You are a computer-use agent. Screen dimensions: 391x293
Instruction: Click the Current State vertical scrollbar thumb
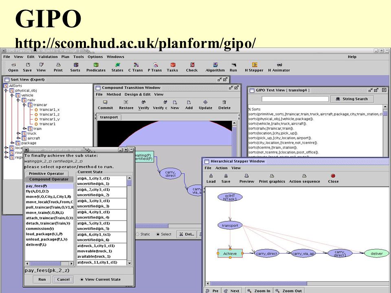pos(129,183)
